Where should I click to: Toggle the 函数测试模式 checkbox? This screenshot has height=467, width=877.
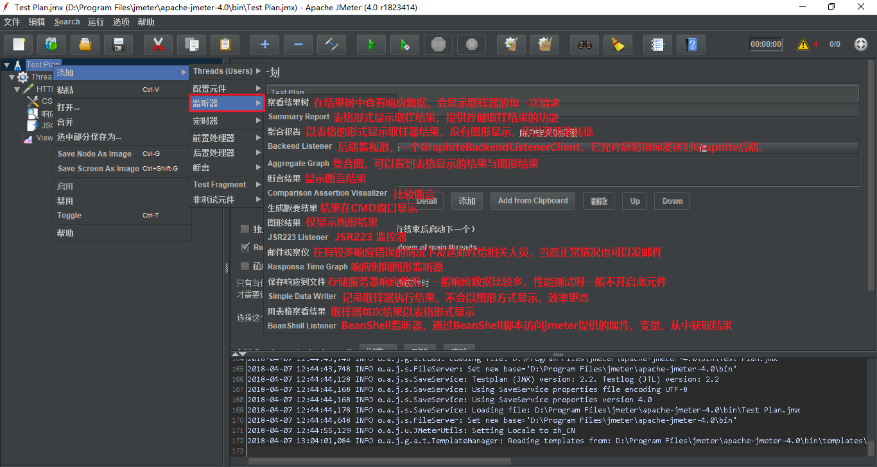(245, 266)
